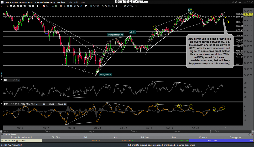Select the trendline drawing tool icon
The image size is (254, 147).
94,6
